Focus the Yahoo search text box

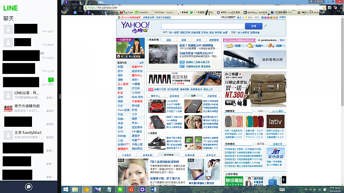click(x=203, y=26)
